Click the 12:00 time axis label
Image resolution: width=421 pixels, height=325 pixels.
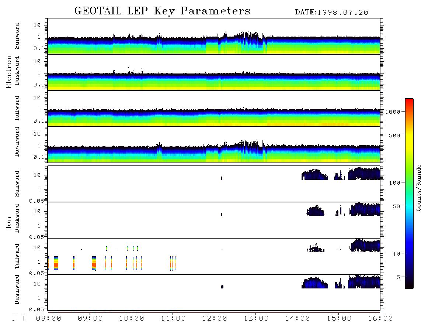click(x=215, y=319)
